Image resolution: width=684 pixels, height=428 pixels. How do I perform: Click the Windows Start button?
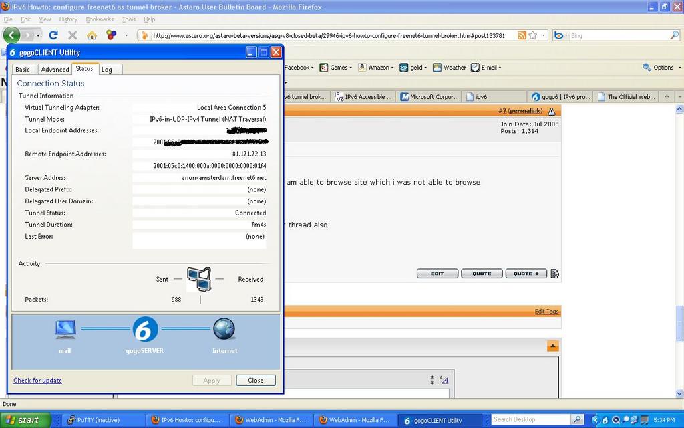(x=25, y=420)
